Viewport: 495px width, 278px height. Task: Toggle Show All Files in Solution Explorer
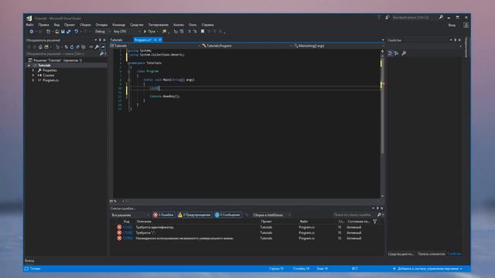point(83,47)
